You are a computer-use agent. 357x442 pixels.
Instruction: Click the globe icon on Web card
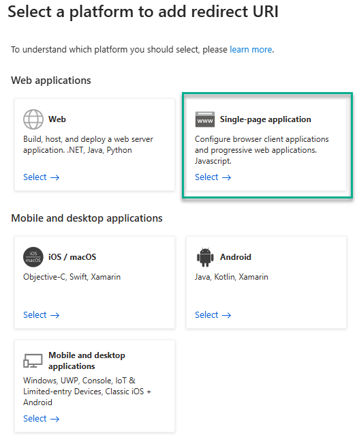[33, 119]
